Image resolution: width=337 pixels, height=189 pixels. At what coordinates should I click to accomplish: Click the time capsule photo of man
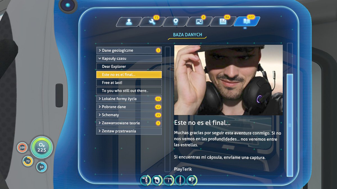click(228, 80)
